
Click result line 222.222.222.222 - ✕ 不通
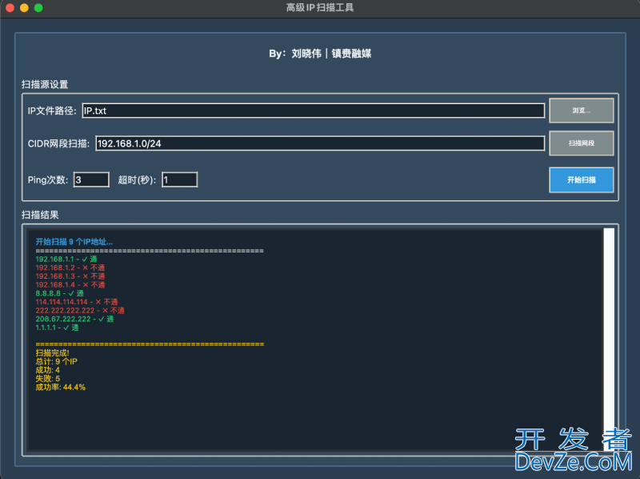click(x=80, y=311)
